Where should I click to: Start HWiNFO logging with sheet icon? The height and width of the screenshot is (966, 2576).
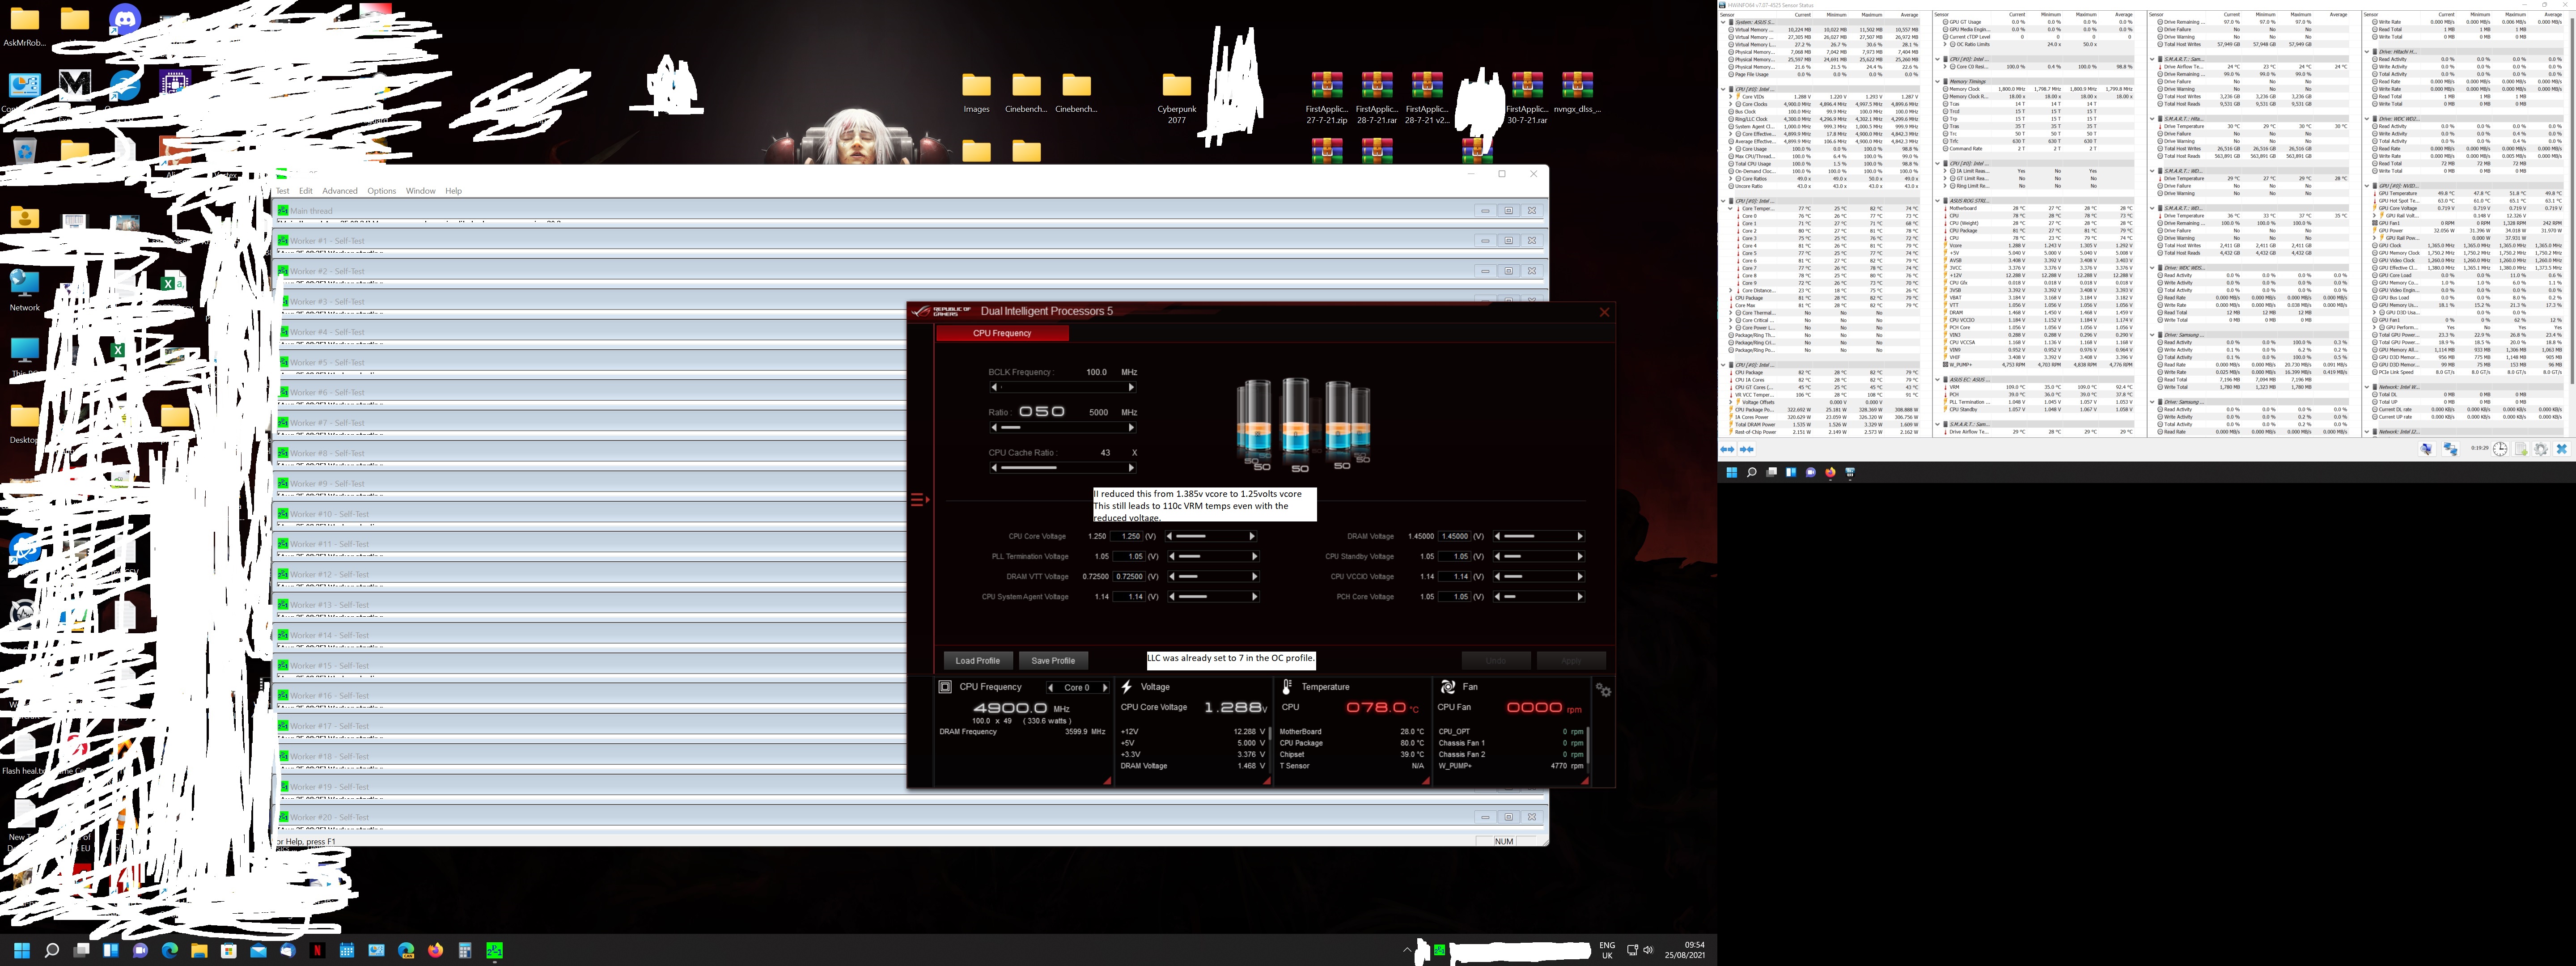click(2521, 449)
